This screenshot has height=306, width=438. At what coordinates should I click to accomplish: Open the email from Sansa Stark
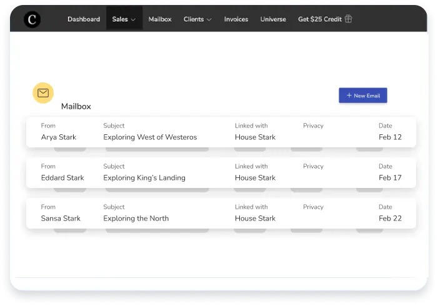(61, 219)
